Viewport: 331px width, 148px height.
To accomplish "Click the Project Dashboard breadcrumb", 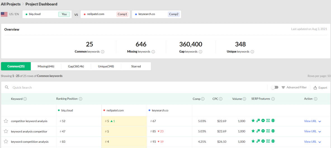I will point(41,4).
